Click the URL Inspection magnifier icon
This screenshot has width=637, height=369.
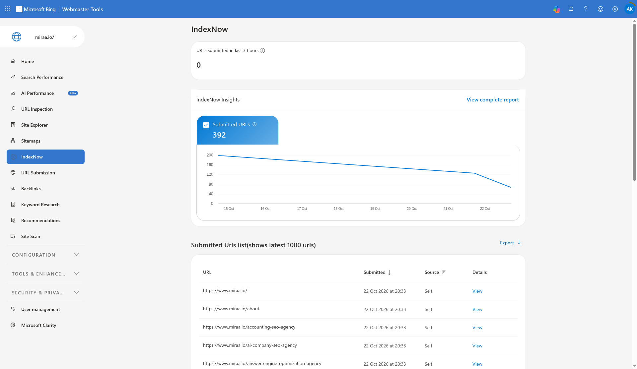click(13, 109)
